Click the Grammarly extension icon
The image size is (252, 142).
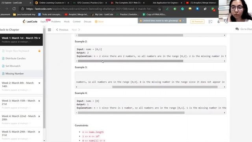pos(182,9)
